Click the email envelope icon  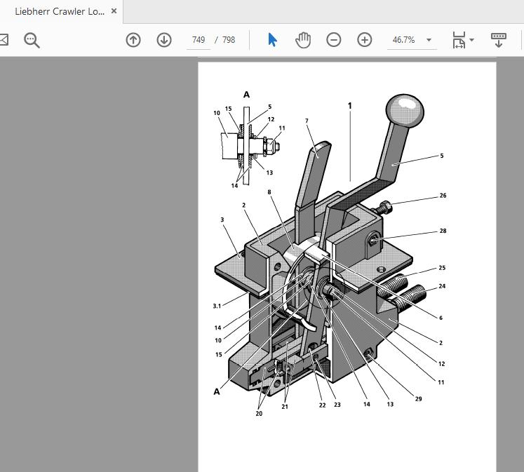4,40
